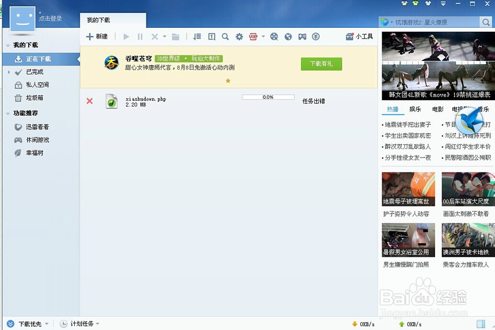
Task: Click the download progress bar showing 0.0%
Action: (x=268, y=97)
